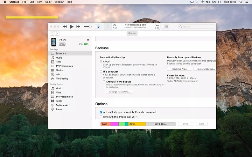Open the Color menu in menu bar
The image size is (252, 157).
48,2
